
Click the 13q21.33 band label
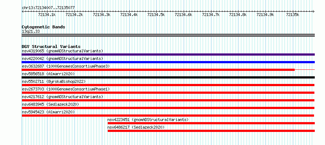coord(31,32)
